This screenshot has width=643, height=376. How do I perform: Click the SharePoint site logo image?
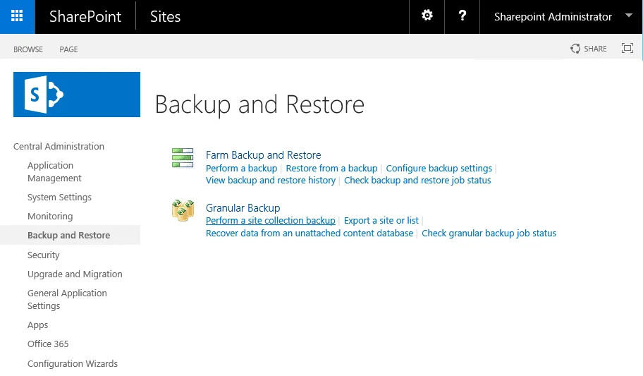(77, 95)
